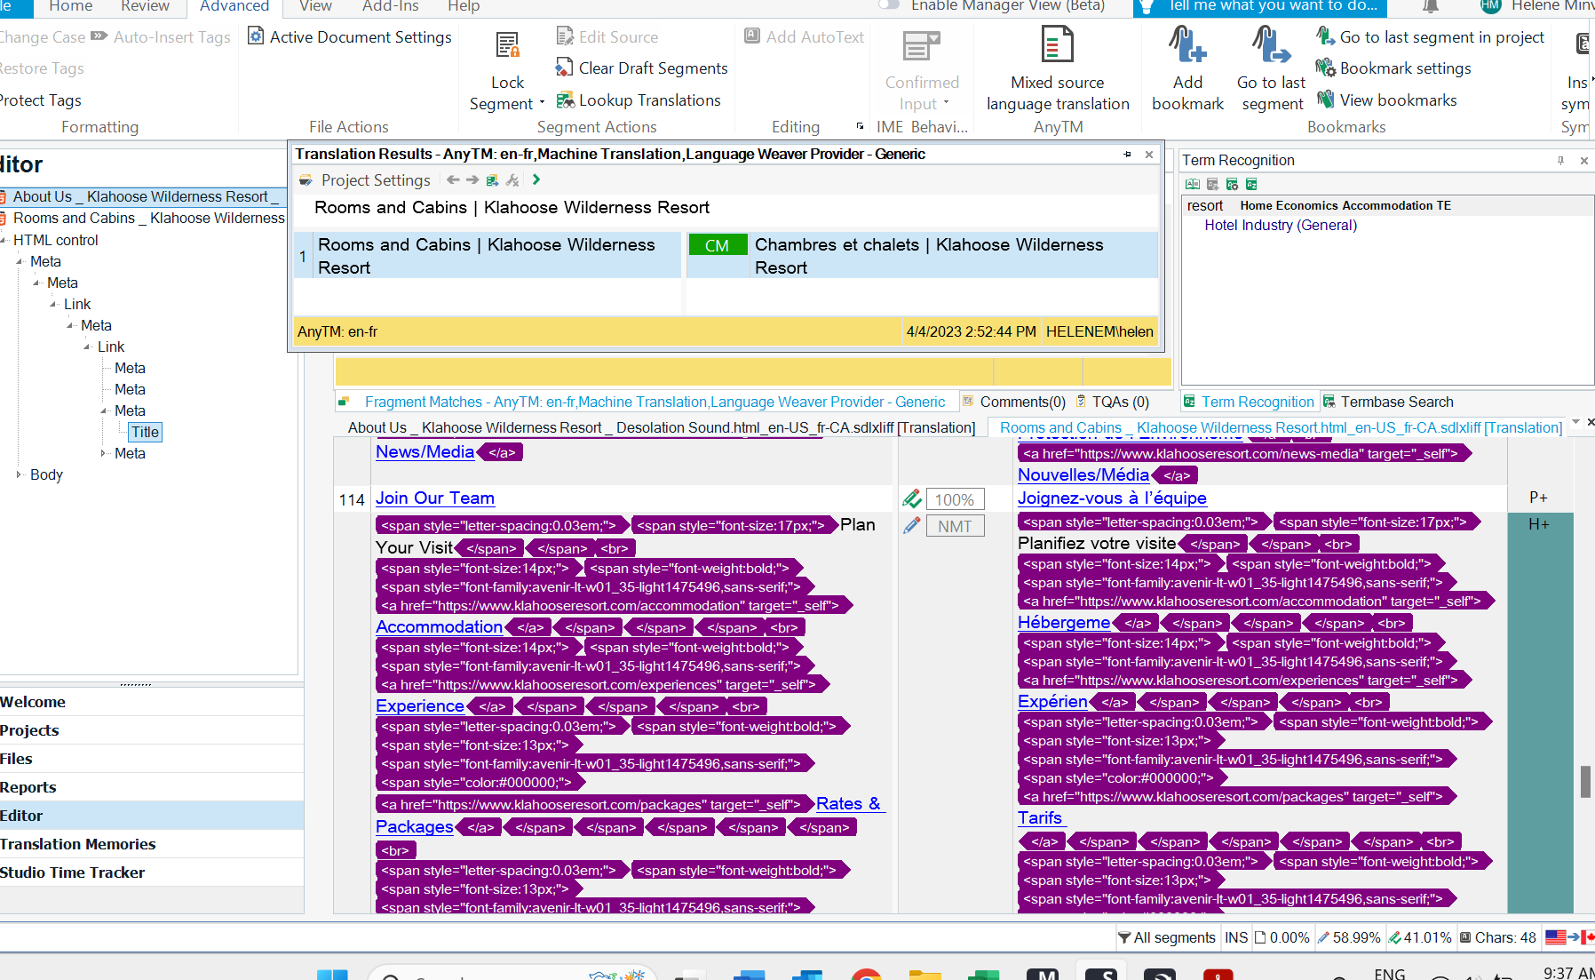
Task: Click the Add AutoText icon
Action: tap(752, 36)
